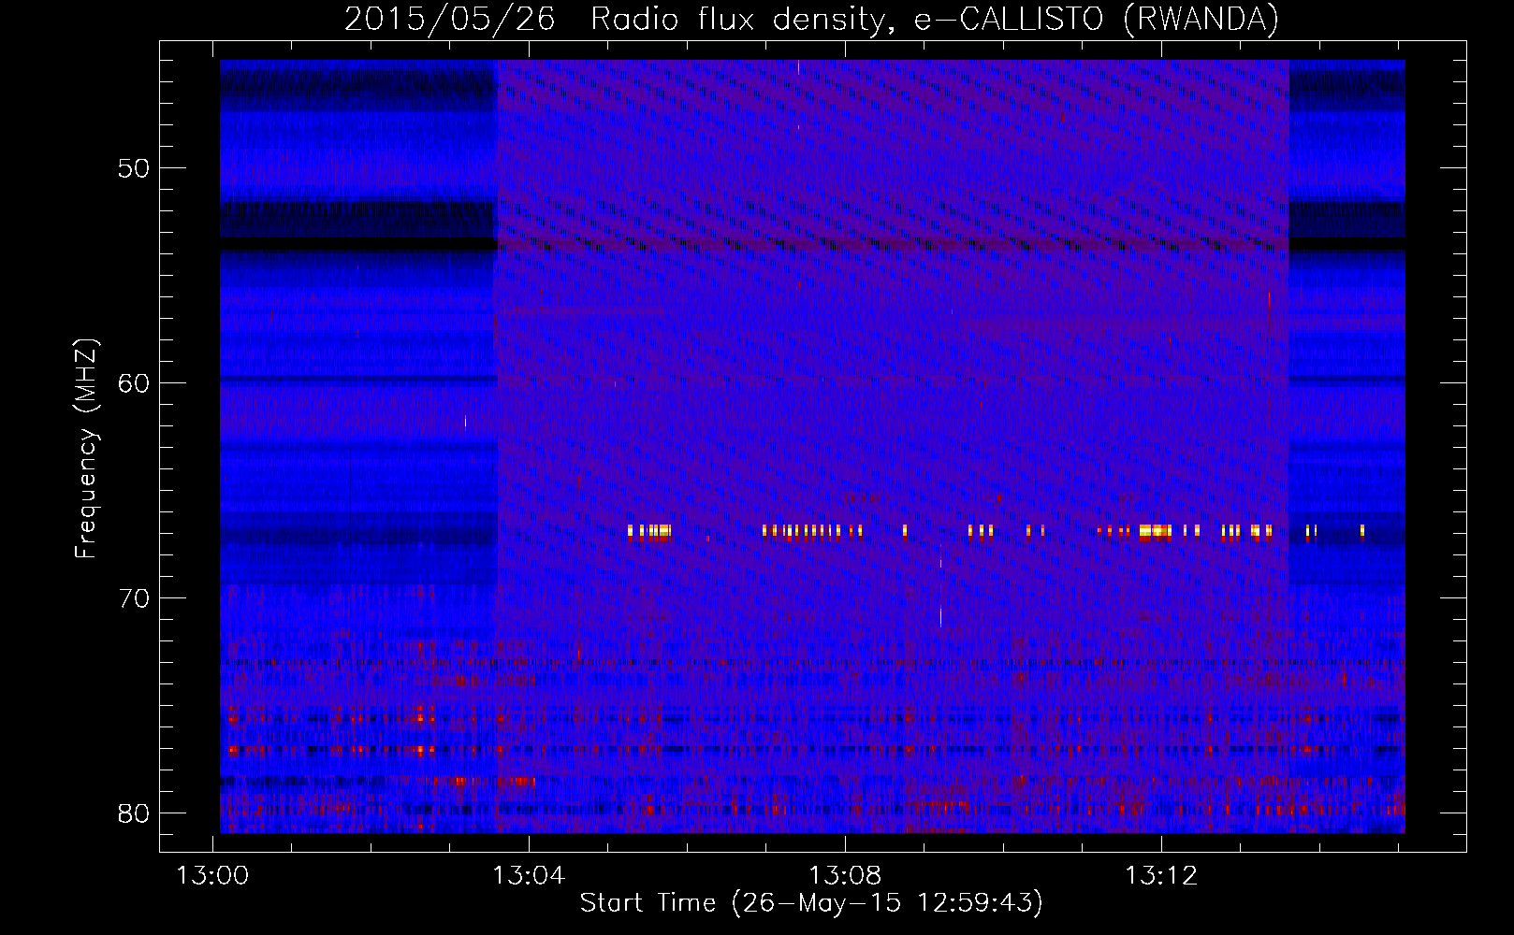Click the 60 frequency tick label
This screenshot has height=935, width=1514.
134,383
